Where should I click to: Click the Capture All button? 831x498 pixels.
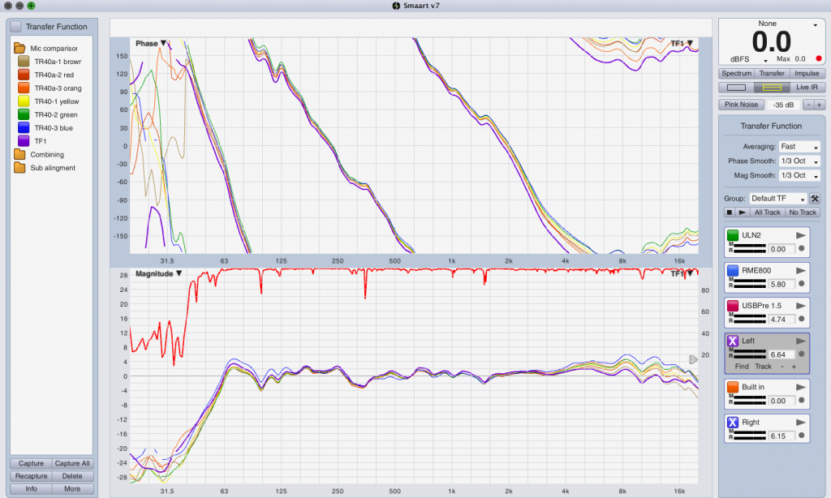coord(73,464)
